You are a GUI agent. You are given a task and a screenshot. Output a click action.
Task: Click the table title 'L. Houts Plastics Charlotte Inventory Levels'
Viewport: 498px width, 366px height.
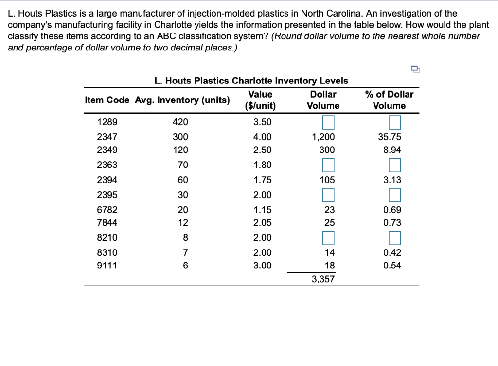(251, 81)
